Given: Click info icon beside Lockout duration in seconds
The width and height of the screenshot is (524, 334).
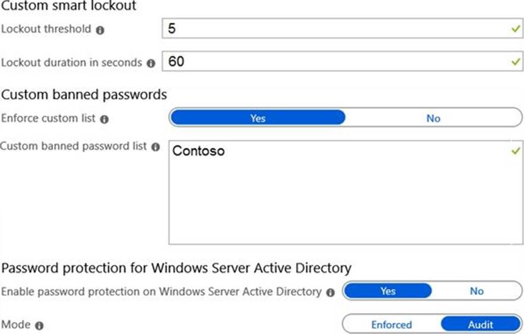Looking at the screenshot, I should click(x=150, y=63).
